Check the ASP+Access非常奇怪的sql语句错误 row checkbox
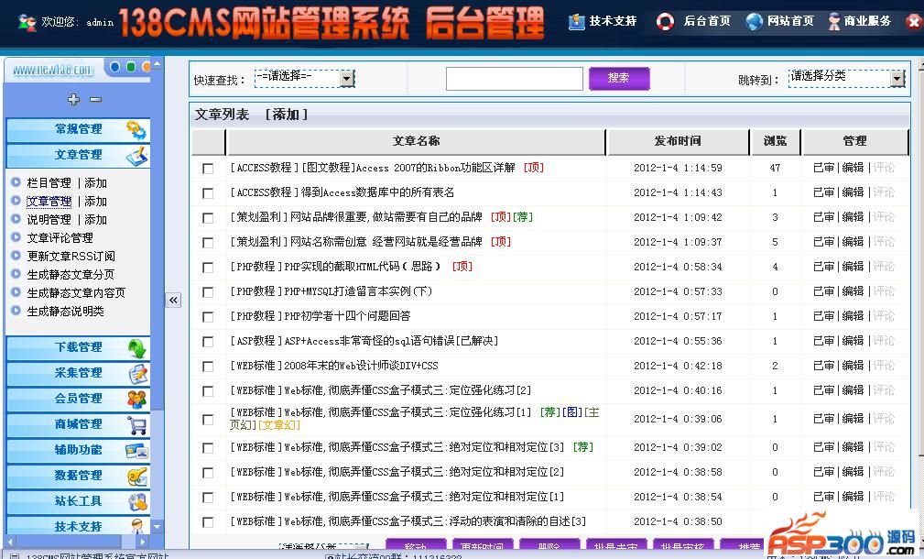Viewport: 924px width, 559px height. pyautogui.click(x=208, y=342)
